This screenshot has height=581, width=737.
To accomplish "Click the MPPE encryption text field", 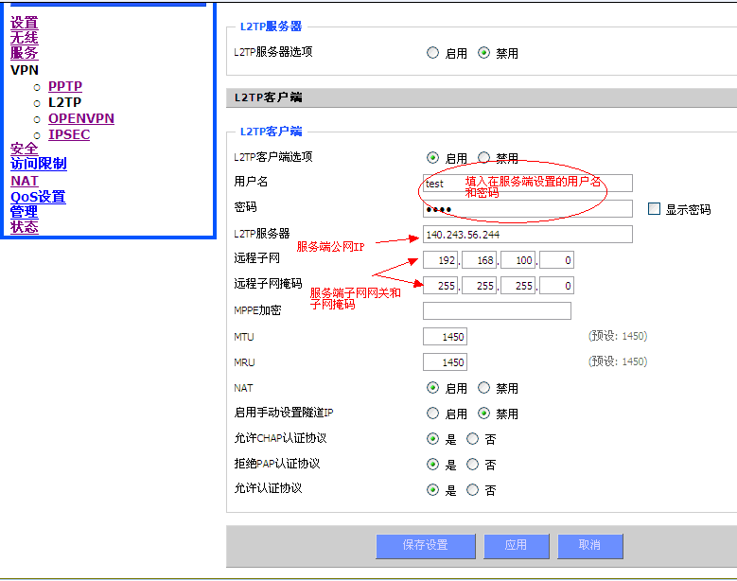I will pyautogui.click(x=497, y=311).
